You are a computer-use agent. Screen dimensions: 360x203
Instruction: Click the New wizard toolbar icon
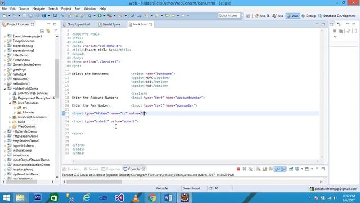pyautogui.click(x=4, y=16)
